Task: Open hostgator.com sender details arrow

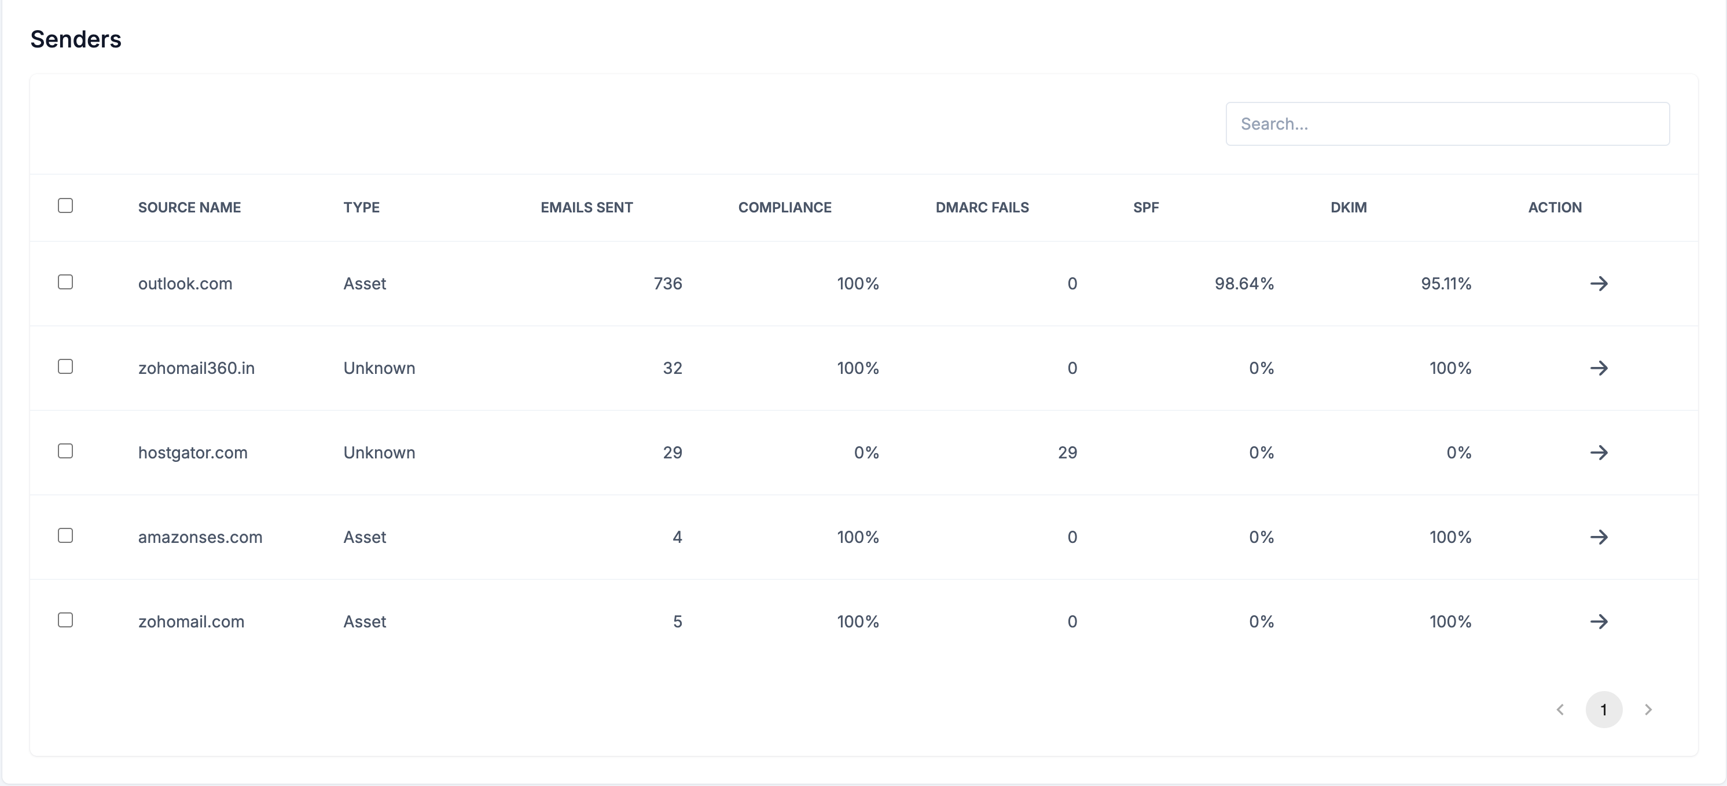Action: 1599,453
